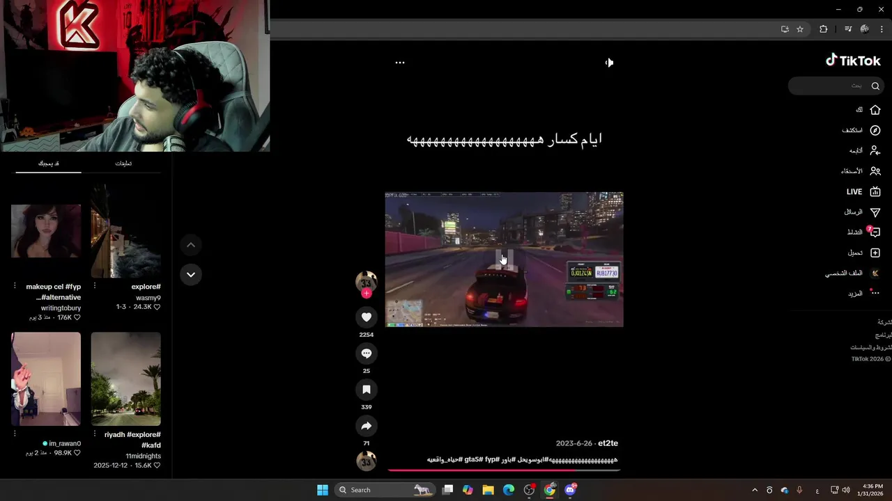The image size is (892, 501).
Task: Expand the More three-dot sidebar item
Action: 864,294
